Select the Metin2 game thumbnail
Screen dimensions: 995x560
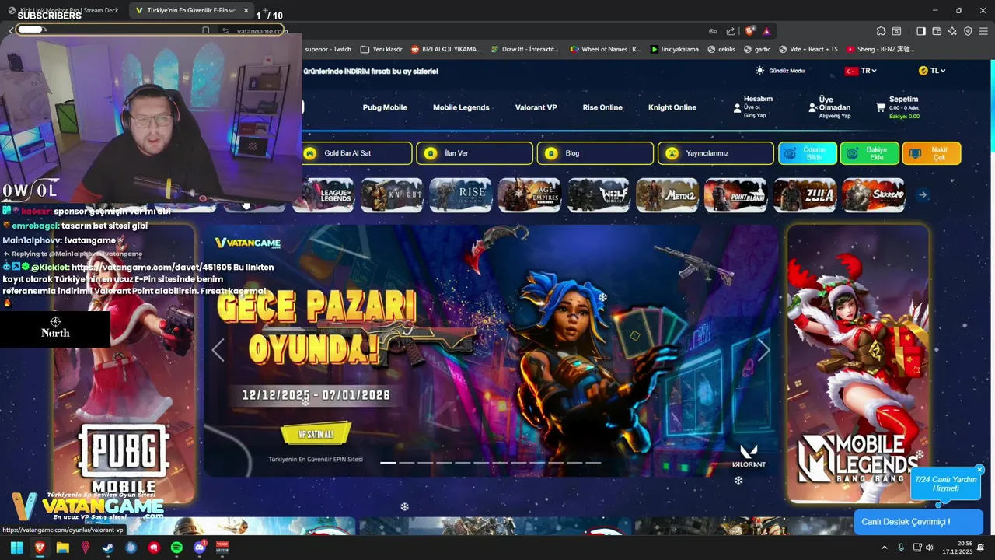click(667, 195)
